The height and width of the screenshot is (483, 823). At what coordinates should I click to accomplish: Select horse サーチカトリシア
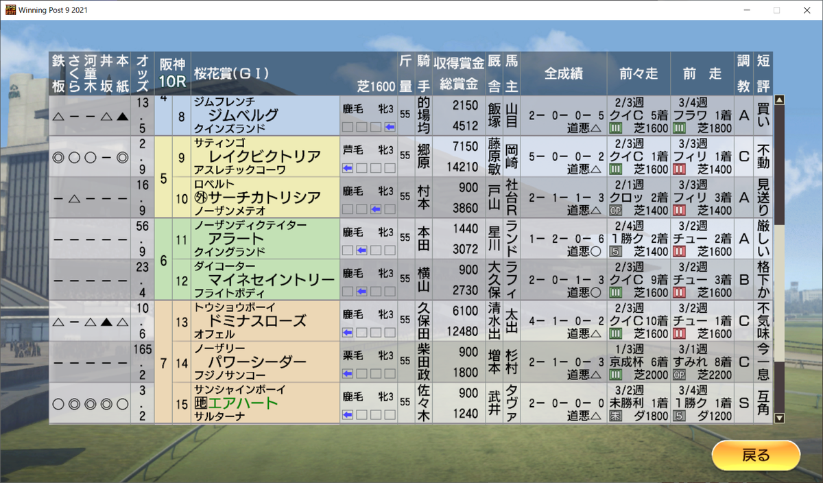point(265,198)
